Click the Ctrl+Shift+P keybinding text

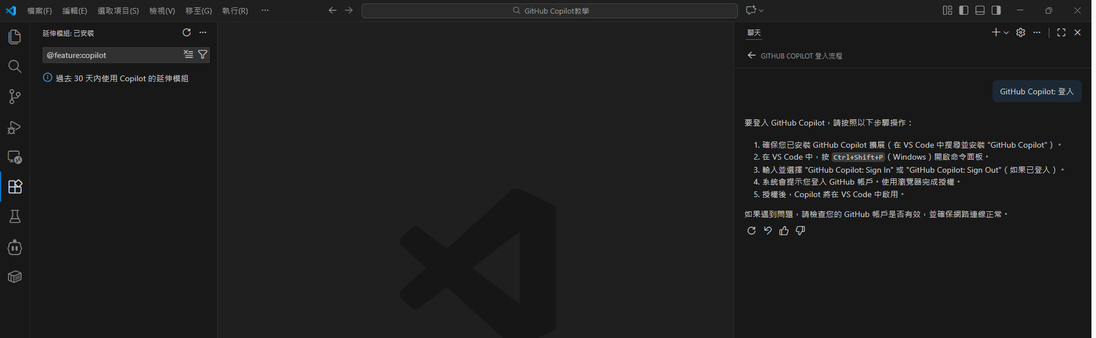[858, 157]
